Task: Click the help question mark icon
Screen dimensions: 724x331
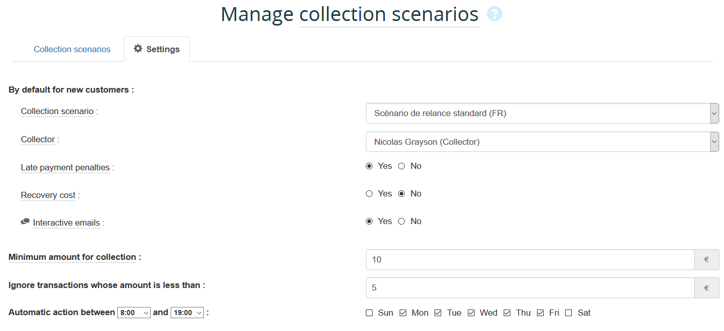Action: pos(494,14)
